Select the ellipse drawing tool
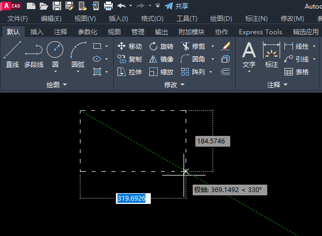322x236 pixels. 97,59
